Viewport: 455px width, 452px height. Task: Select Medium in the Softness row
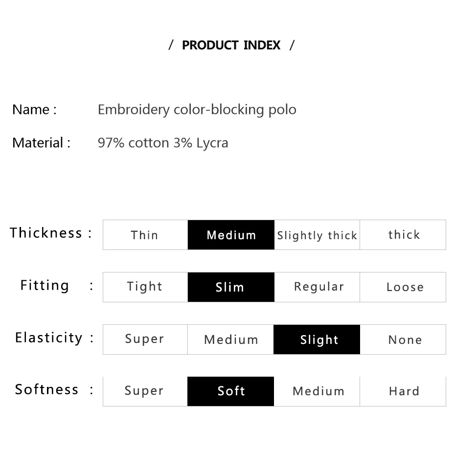pos(317,391)
